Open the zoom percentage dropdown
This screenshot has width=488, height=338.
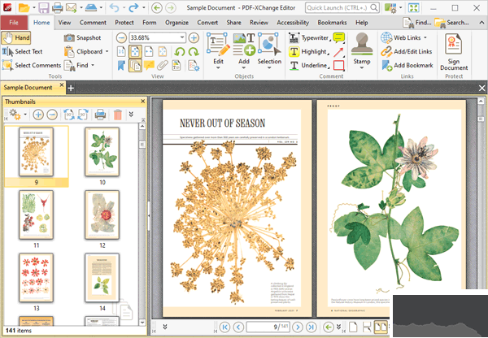[x=181, y=37]
